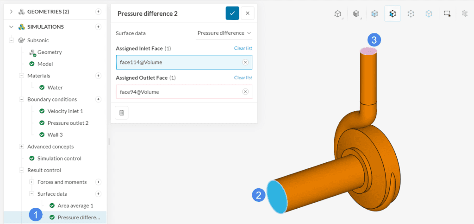
Task: Select Velocity inlet 1 boundary condition
Action: [65, 111]
